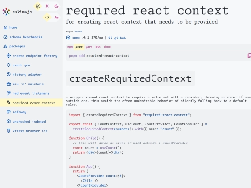Open schema benchmarks page

coord(26,37)
